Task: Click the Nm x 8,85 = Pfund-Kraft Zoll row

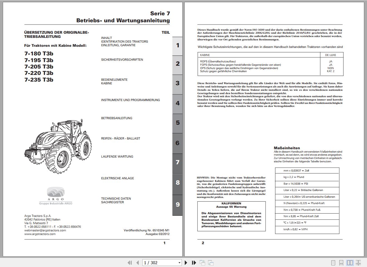Action: [307, 216]
